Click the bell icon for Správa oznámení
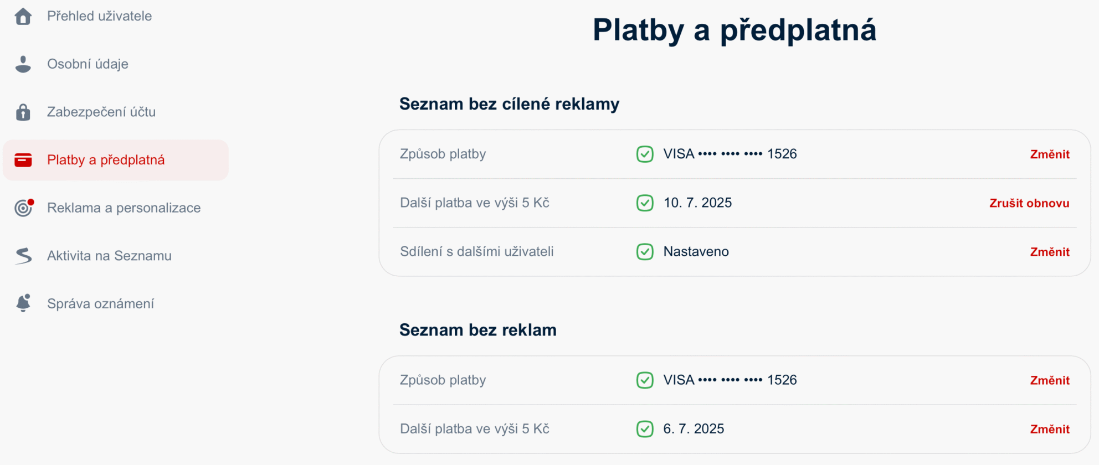The image size is (1099, 465). click(23, 303)
